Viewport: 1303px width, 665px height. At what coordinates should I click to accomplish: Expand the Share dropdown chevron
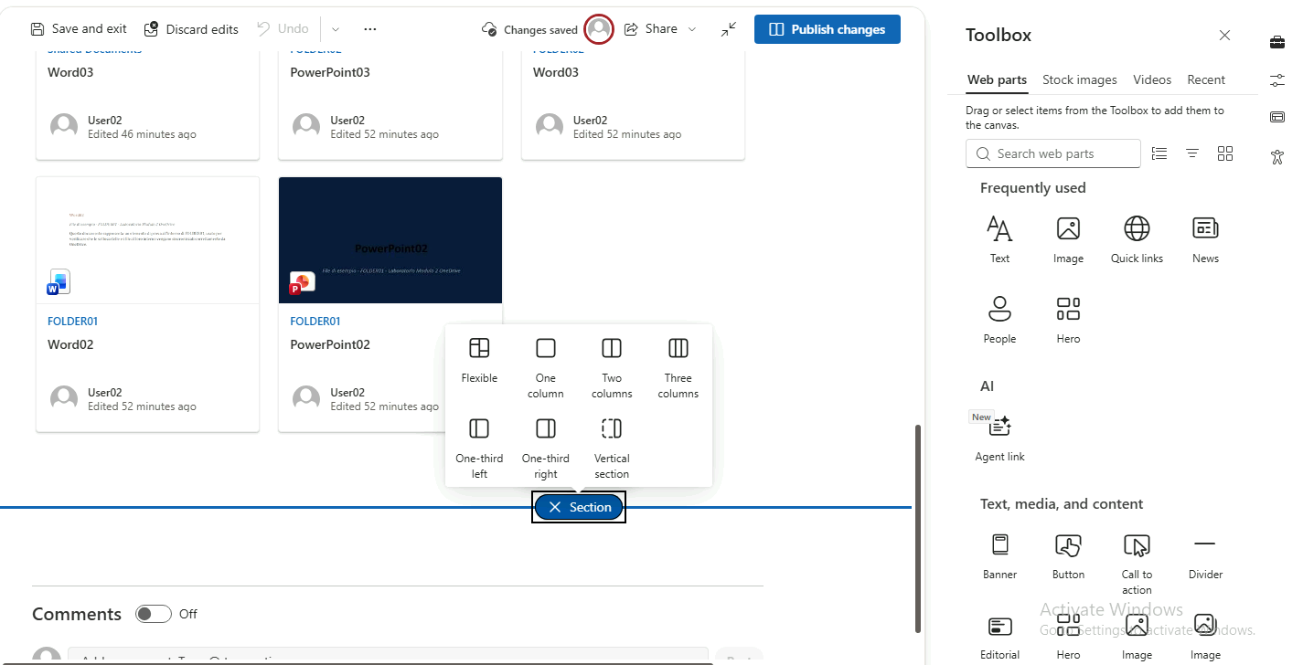(692, 29)
